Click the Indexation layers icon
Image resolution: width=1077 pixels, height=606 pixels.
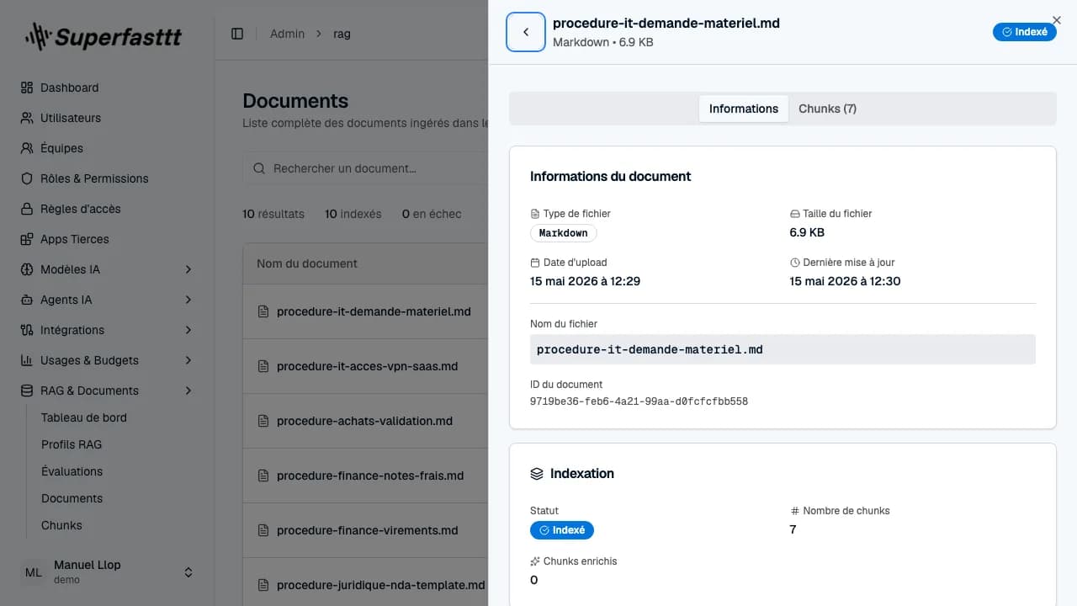537,474
